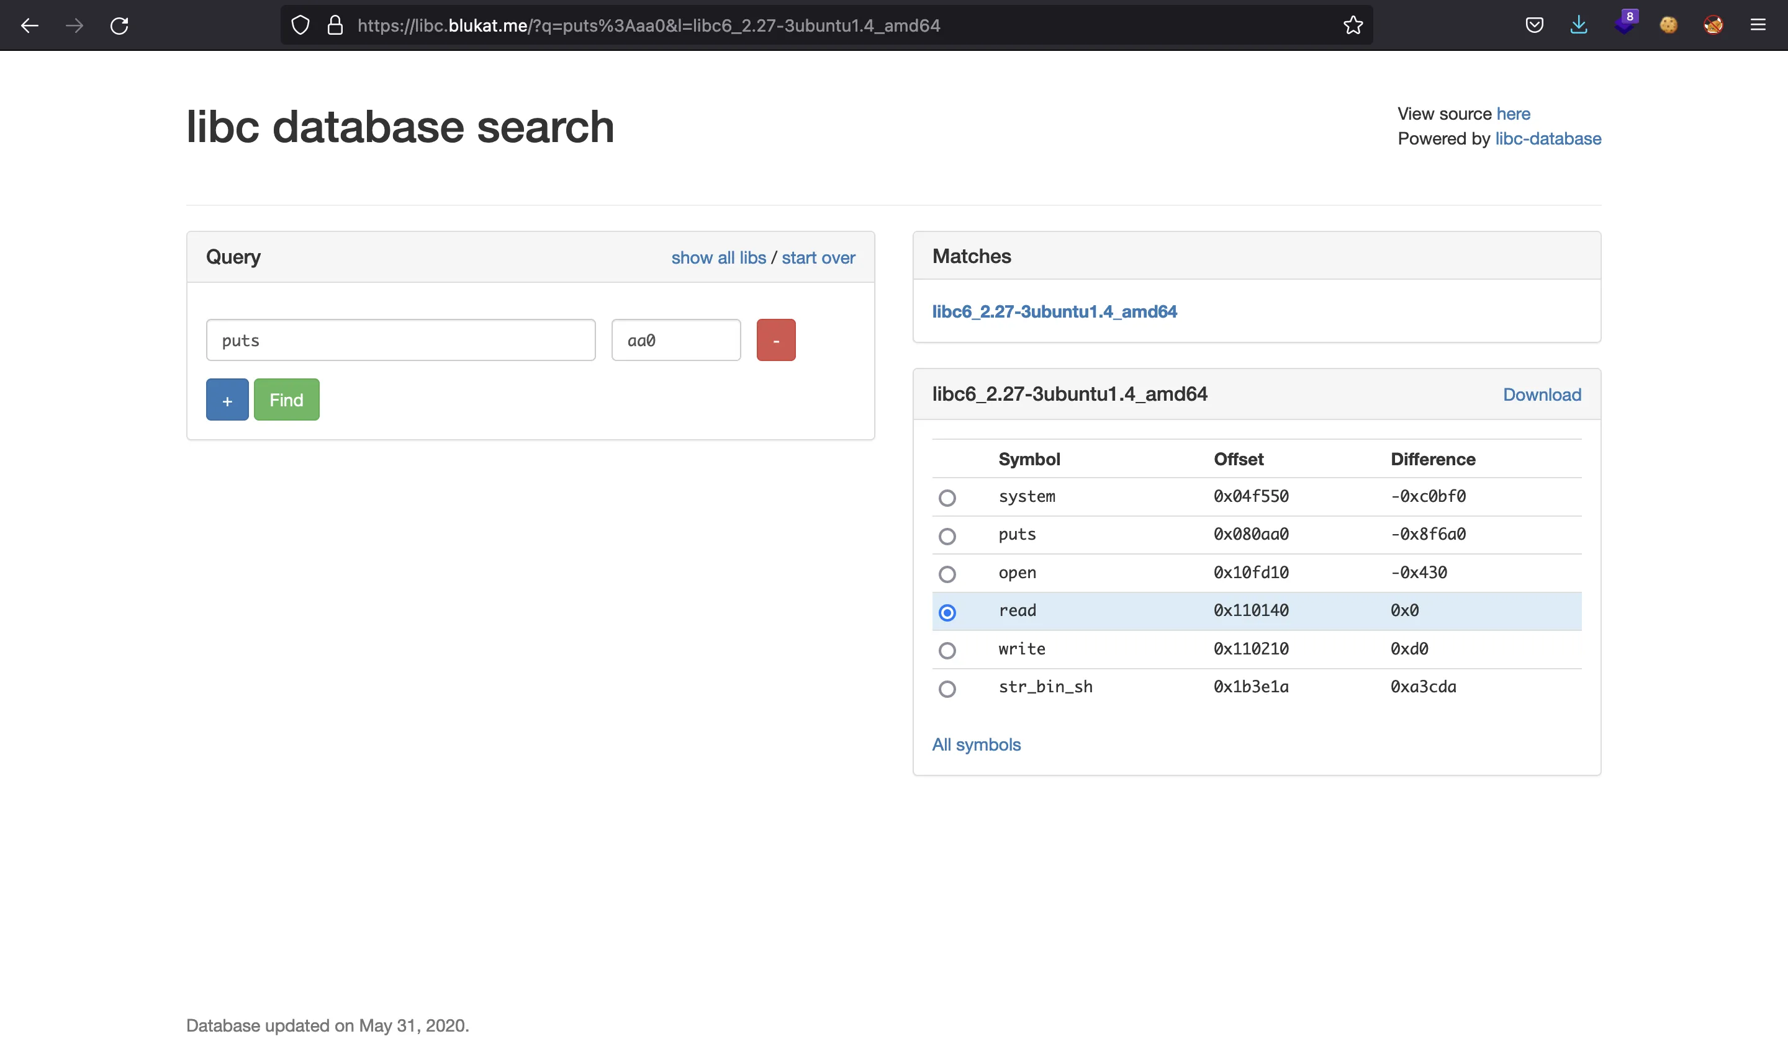Click the Difference column header
Viewport: 1788px width, 1062px height.
click(1433, 460)
